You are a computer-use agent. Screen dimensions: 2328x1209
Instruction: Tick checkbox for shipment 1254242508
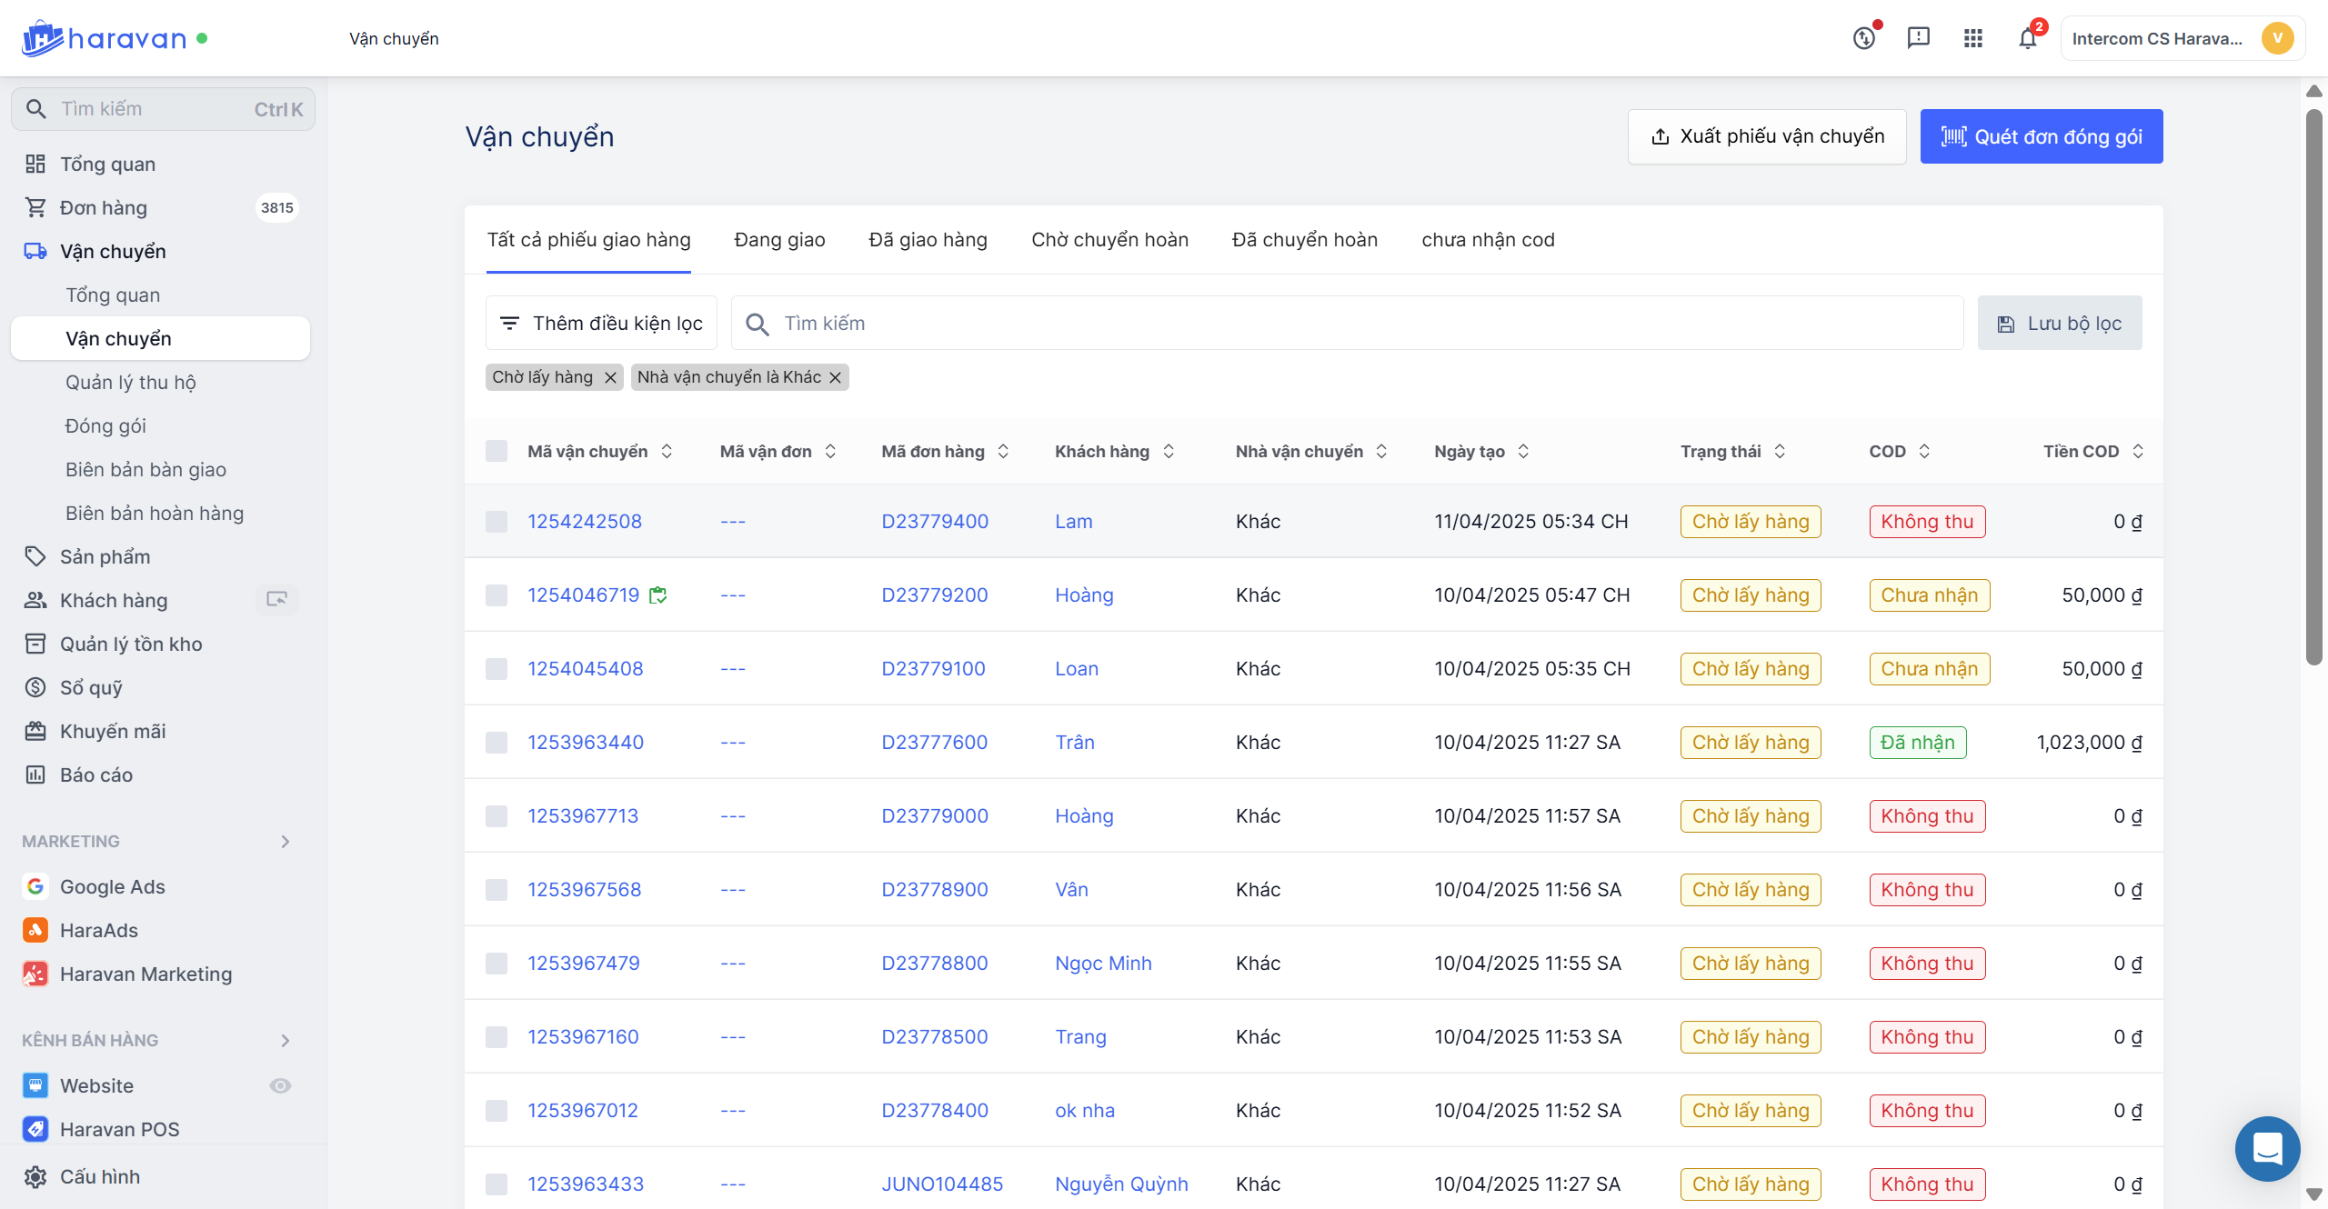[497, 522]
